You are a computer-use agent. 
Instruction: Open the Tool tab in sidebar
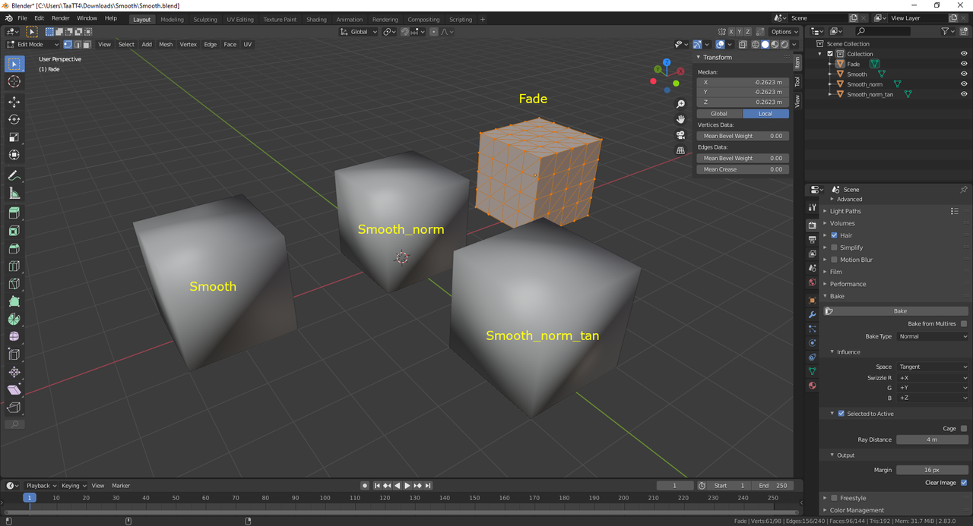tap(797, 81)
